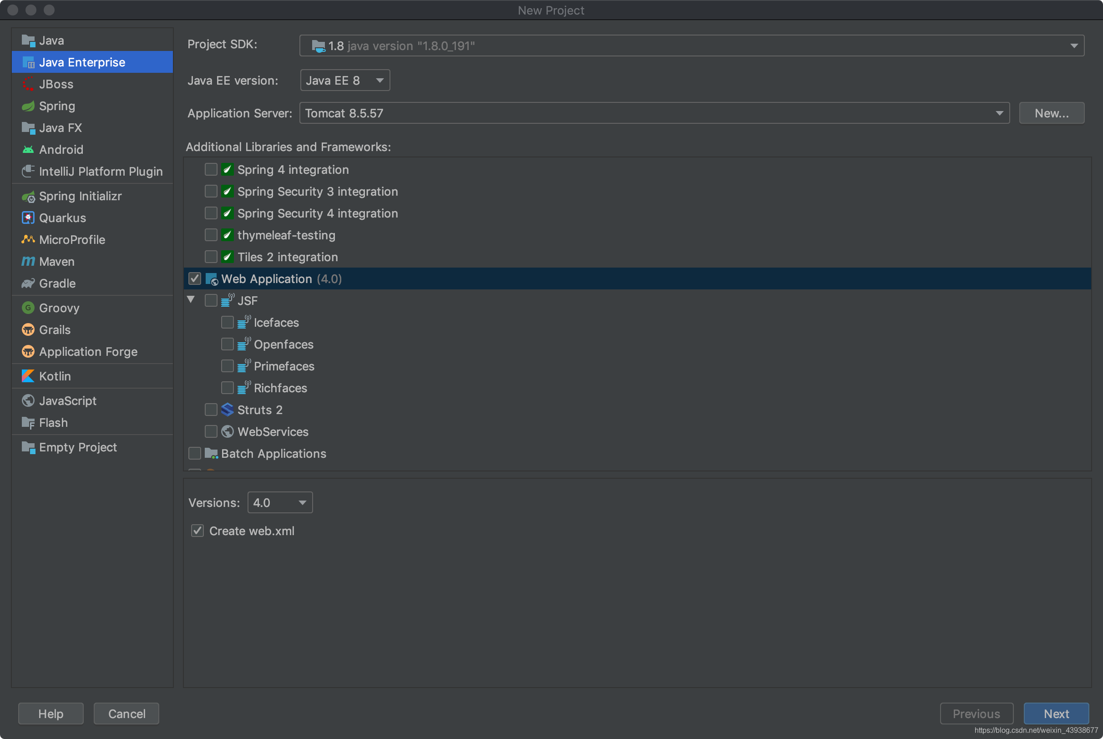The image size is (1103, 739).
Task: Click the Flash folder icon
Action: (x=28, y=423)
